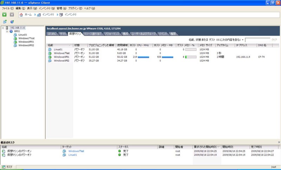This screenshot has width=281, height=170.
Task: Sort by ホスト メモリ - MB column header
Action: [164, 45]
